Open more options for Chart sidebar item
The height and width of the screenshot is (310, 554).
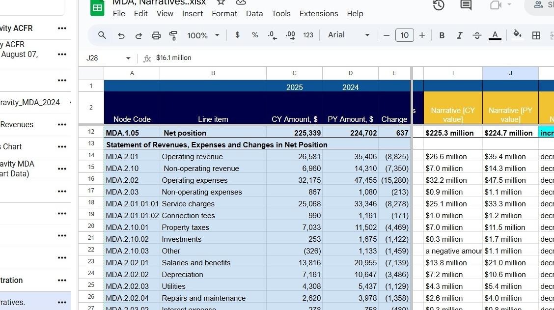(62, 147)
